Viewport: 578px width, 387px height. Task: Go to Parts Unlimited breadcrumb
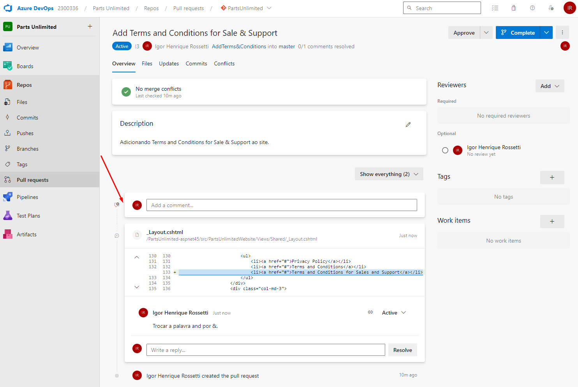point(111,8)
